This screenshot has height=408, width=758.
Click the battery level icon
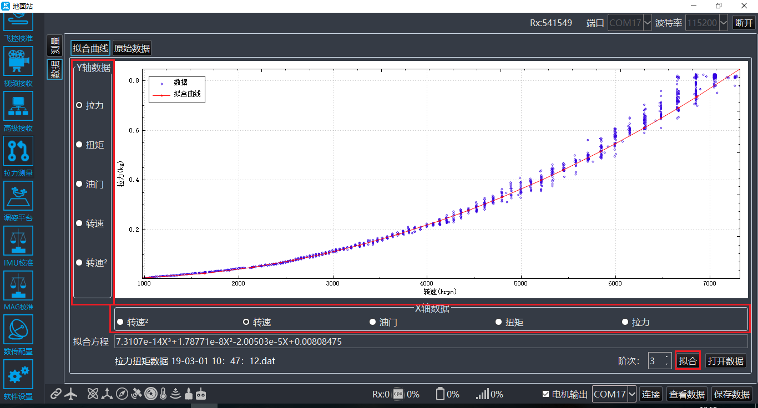(441, 394)
